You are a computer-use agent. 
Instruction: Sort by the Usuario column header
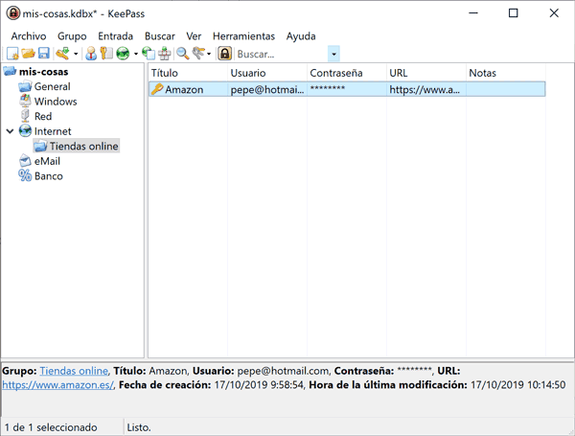pyautogui.click(x=267, y=73)
